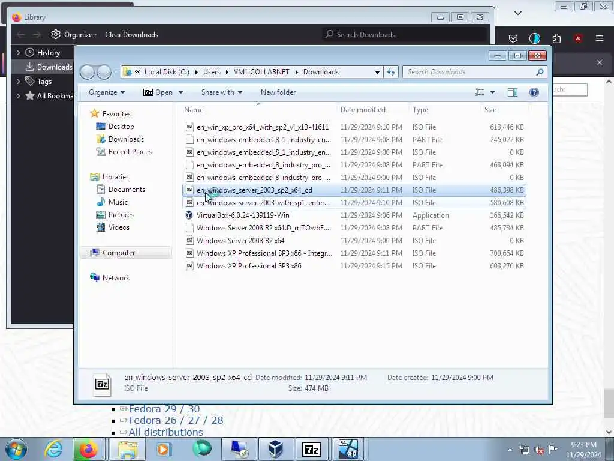Click the Library's Search Downloads box
Viewport: 614px width, 461px height.
pos(405,34)
